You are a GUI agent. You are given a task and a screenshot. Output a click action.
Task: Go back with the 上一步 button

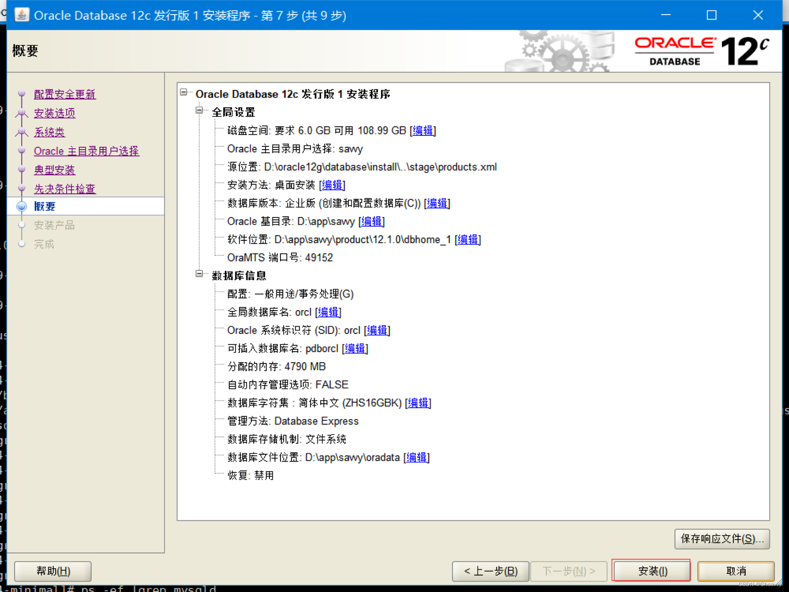tap(490, 571)
